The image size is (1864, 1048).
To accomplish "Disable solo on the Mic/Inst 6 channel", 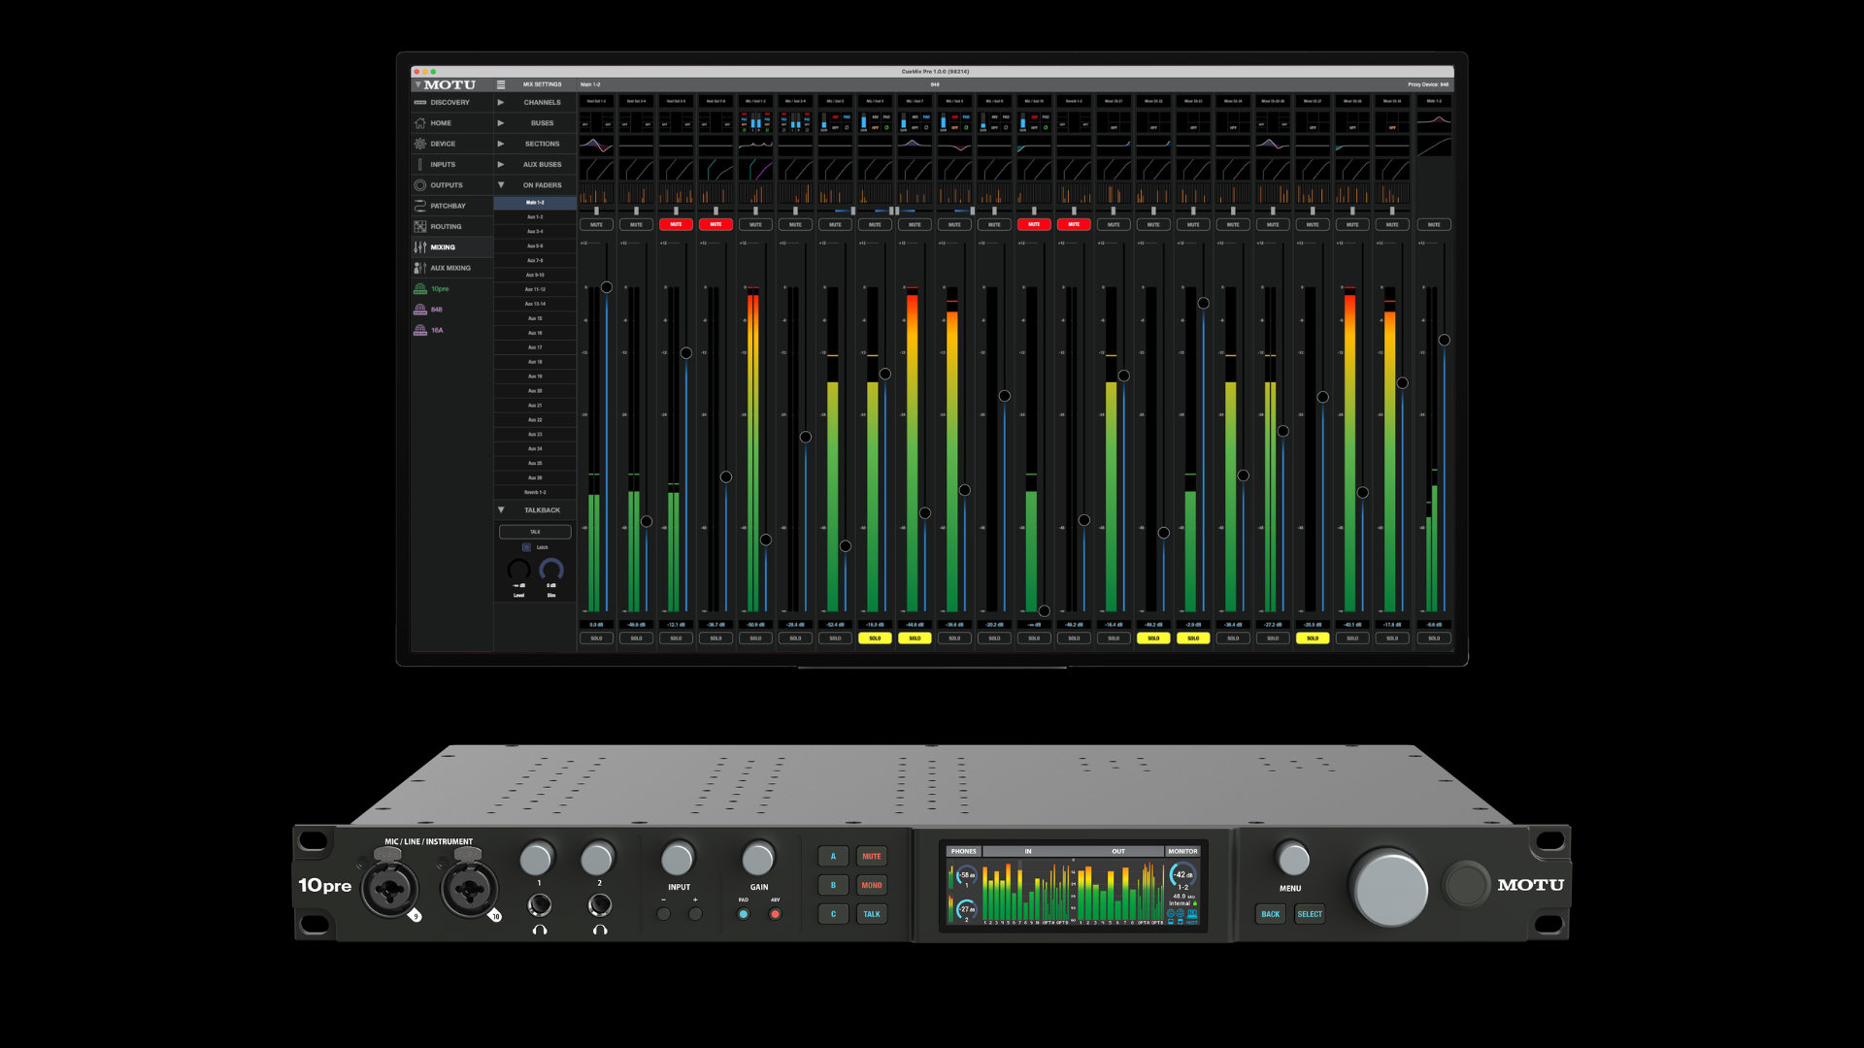I will 875,639.
